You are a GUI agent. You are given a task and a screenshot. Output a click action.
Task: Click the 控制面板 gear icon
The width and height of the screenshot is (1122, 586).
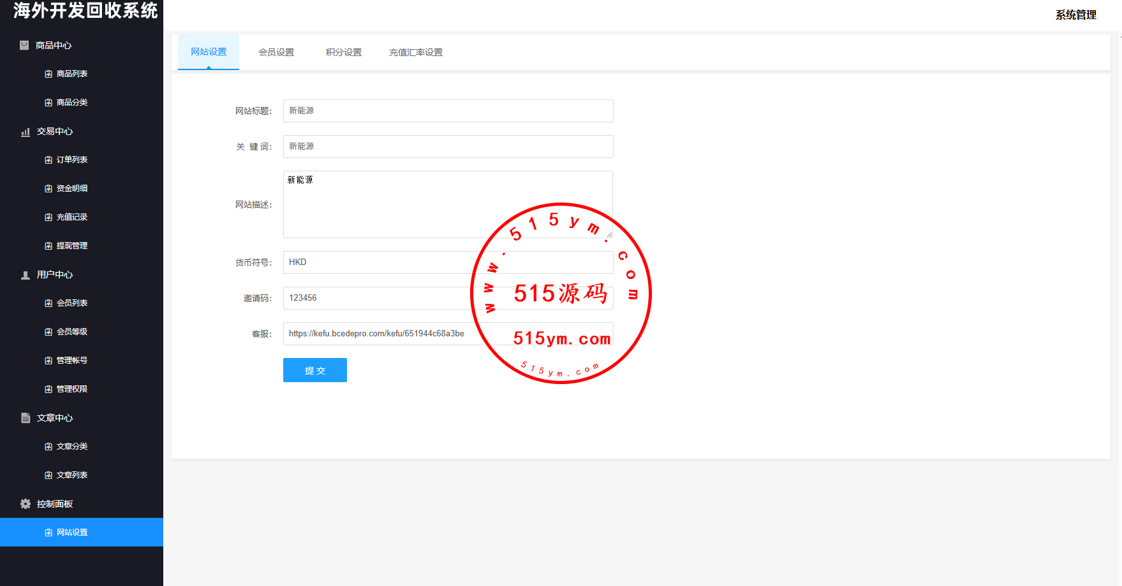(x=26, y=504)
